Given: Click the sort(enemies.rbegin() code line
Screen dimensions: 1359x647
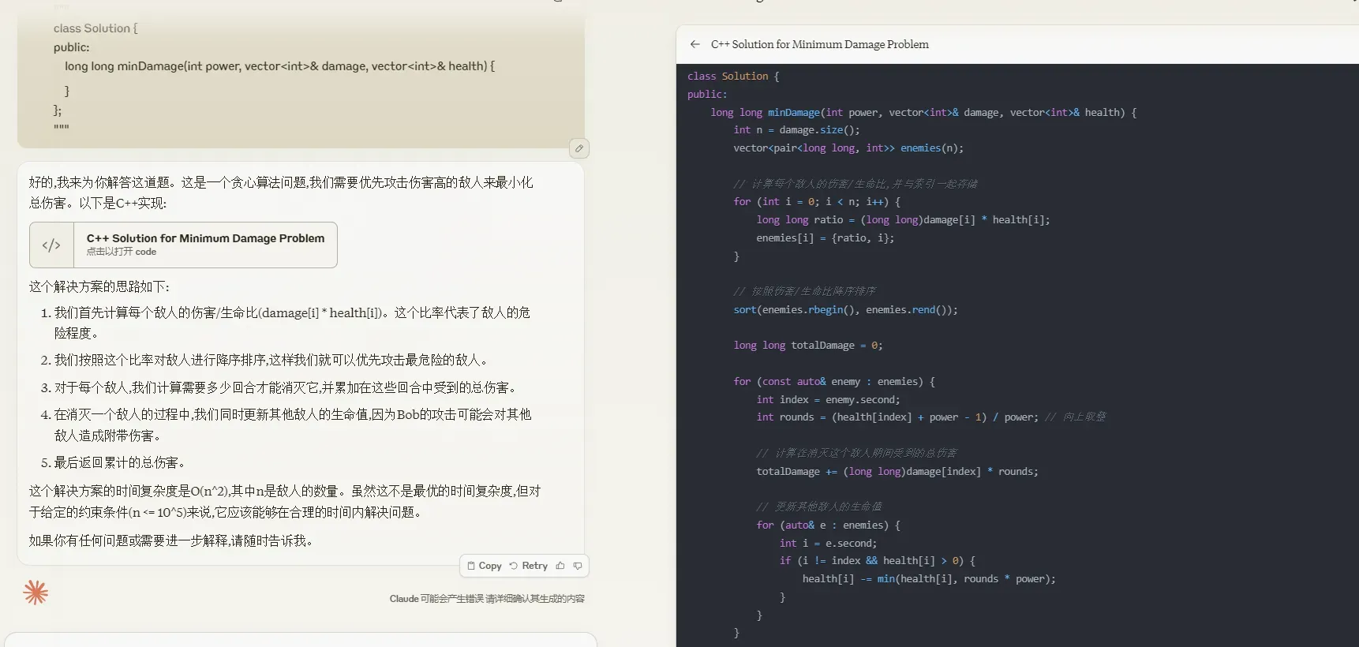Looking at the screenshot, I should pos(845,310).
